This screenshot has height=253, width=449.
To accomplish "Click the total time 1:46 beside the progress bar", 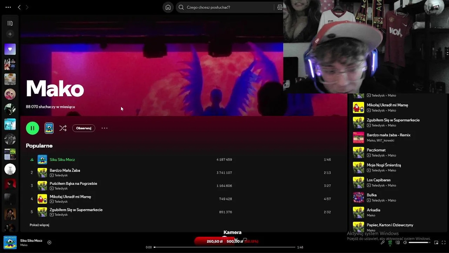I will (300, 247).
